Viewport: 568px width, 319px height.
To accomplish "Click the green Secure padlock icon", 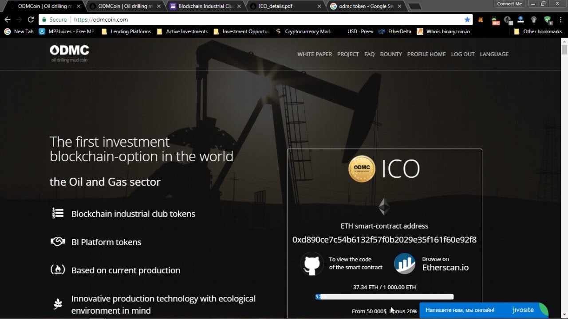I will coord(43,20).
